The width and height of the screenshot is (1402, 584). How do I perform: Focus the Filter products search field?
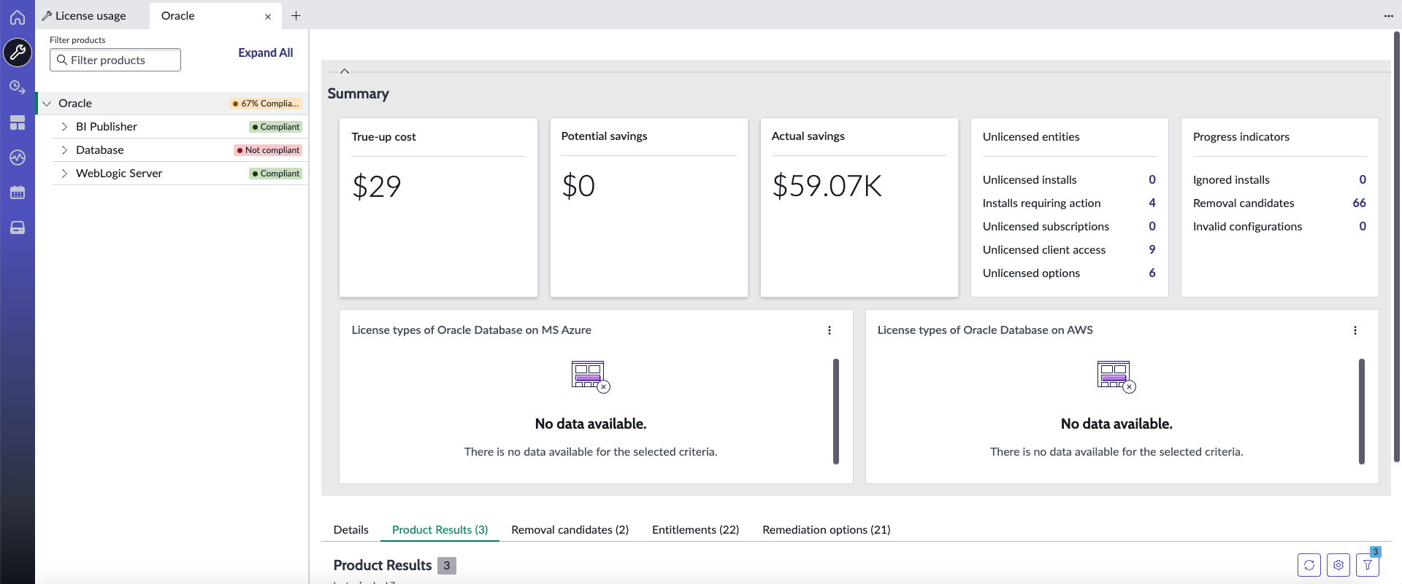tap(115, 60)
